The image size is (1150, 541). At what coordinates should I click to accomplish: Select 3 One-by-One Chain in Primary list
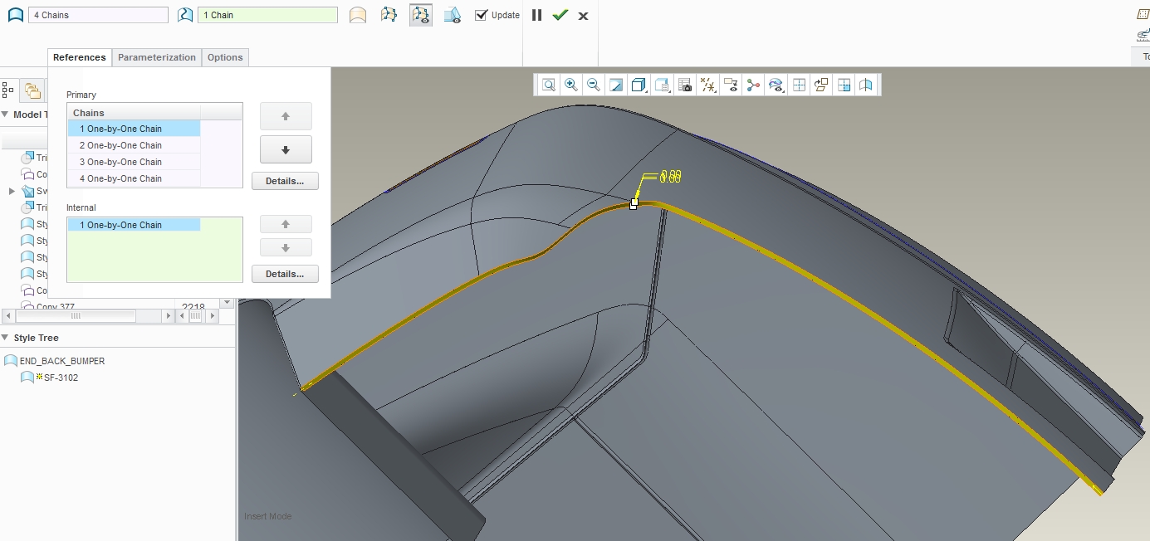point(134,162)
